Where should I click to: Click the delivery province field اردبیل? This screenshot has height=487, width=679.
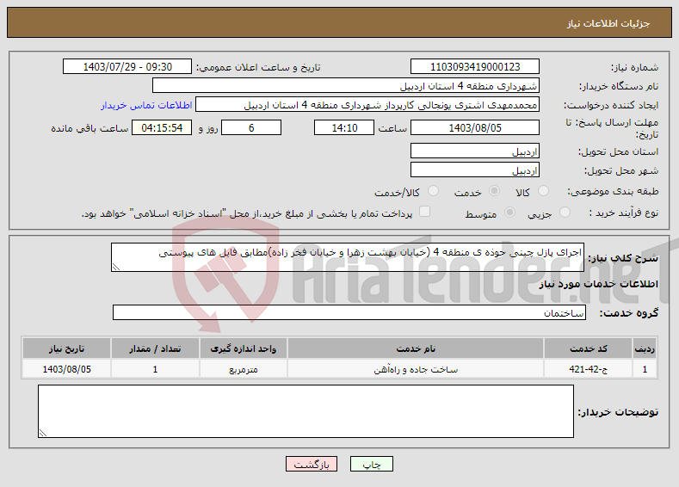click(x=474, y=151)
